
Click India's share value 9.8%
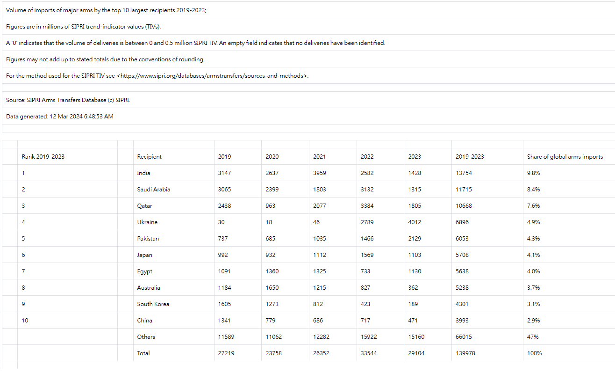533,173
